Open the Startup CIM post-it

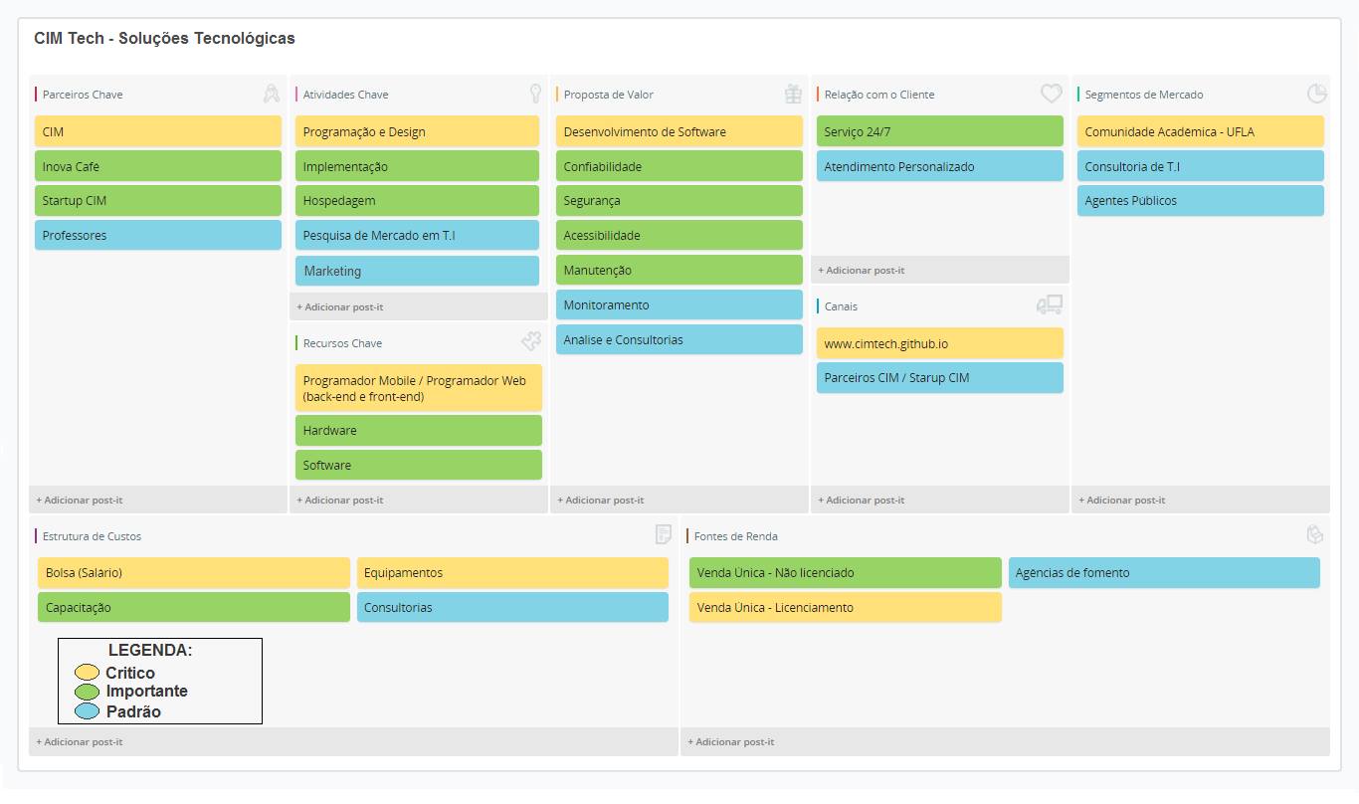pos(158,200)
